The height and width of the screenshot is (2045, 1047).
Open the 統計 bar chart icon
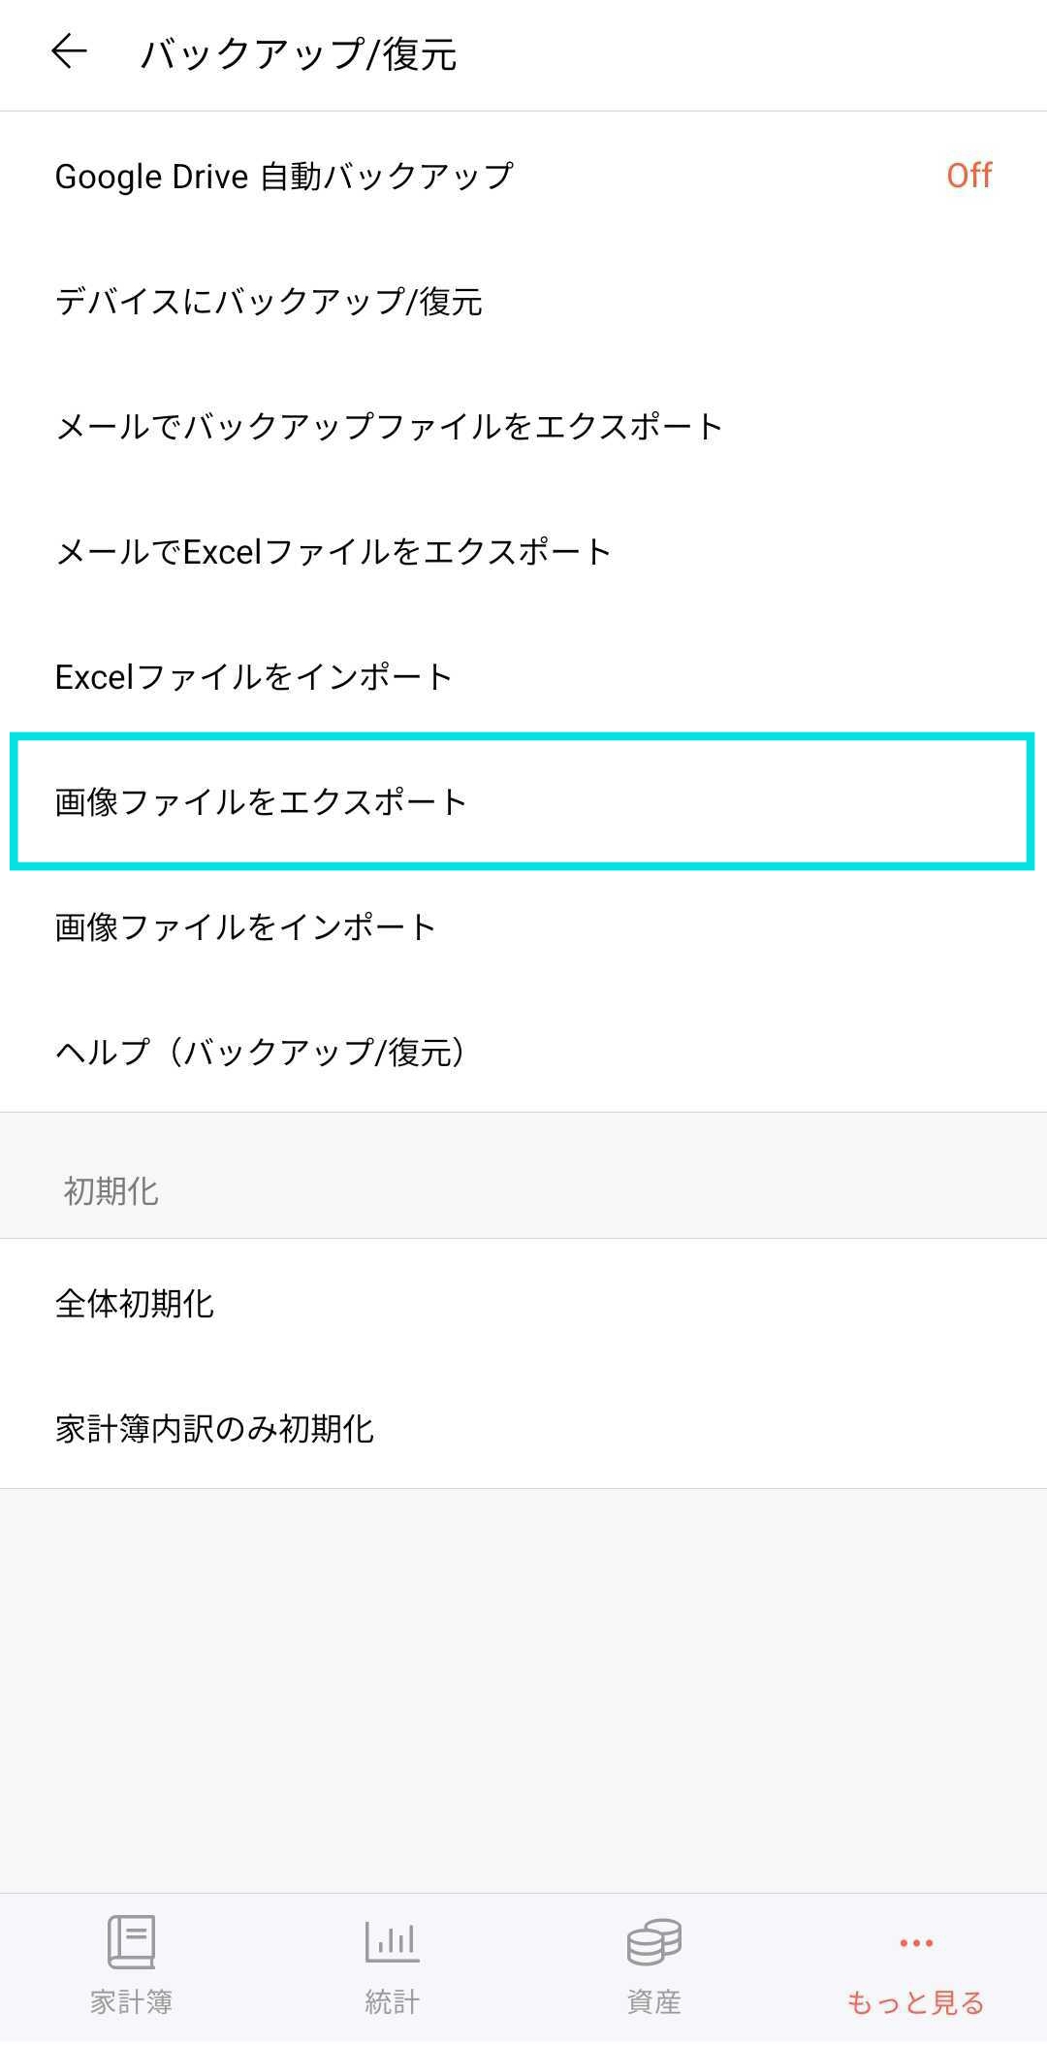click(393, 1941)
